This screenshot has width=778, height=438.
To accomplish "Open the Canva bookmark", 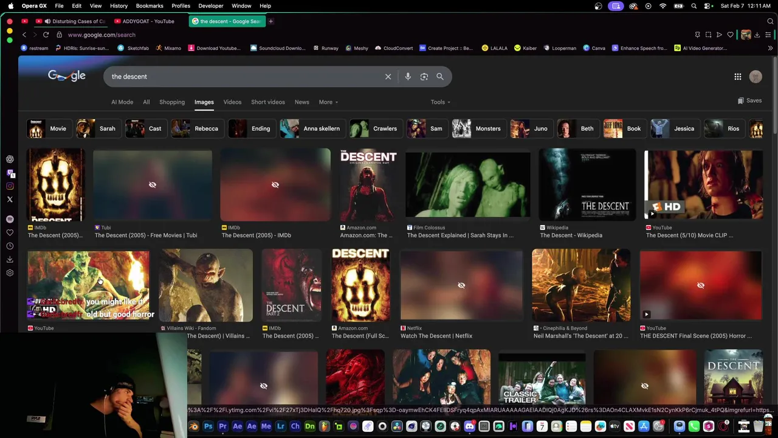I will click(x=594, y=48).
